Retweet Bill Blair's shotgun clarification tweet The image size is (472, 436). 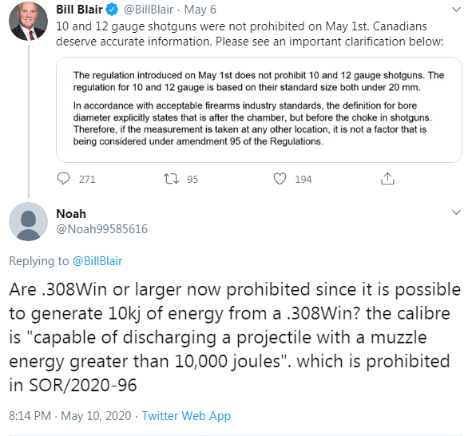pyautogui.click(x=171, y=179)
